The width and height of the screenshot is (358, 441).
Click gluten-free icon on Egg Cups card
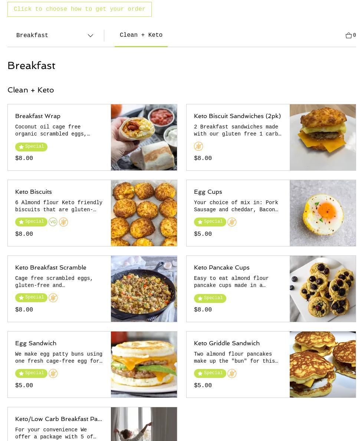[232, 222]
